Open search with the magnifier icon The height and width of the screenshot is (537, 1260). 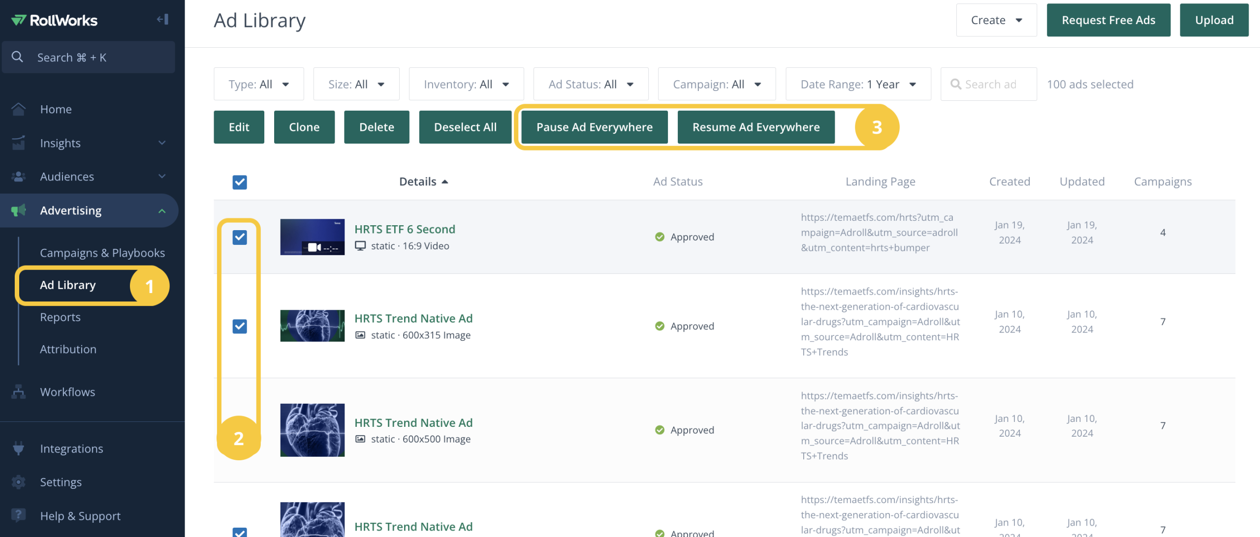pyautogui.click(x=17, y=57)
